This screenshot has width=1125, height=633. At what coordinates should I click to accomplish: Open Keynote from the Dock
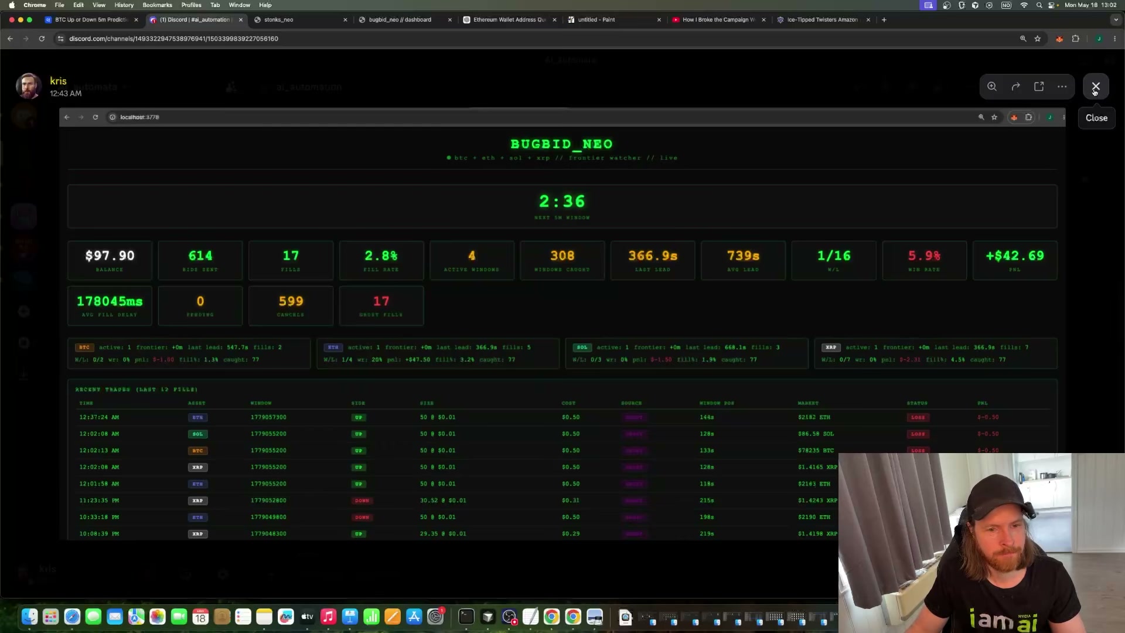pos(350,617)
